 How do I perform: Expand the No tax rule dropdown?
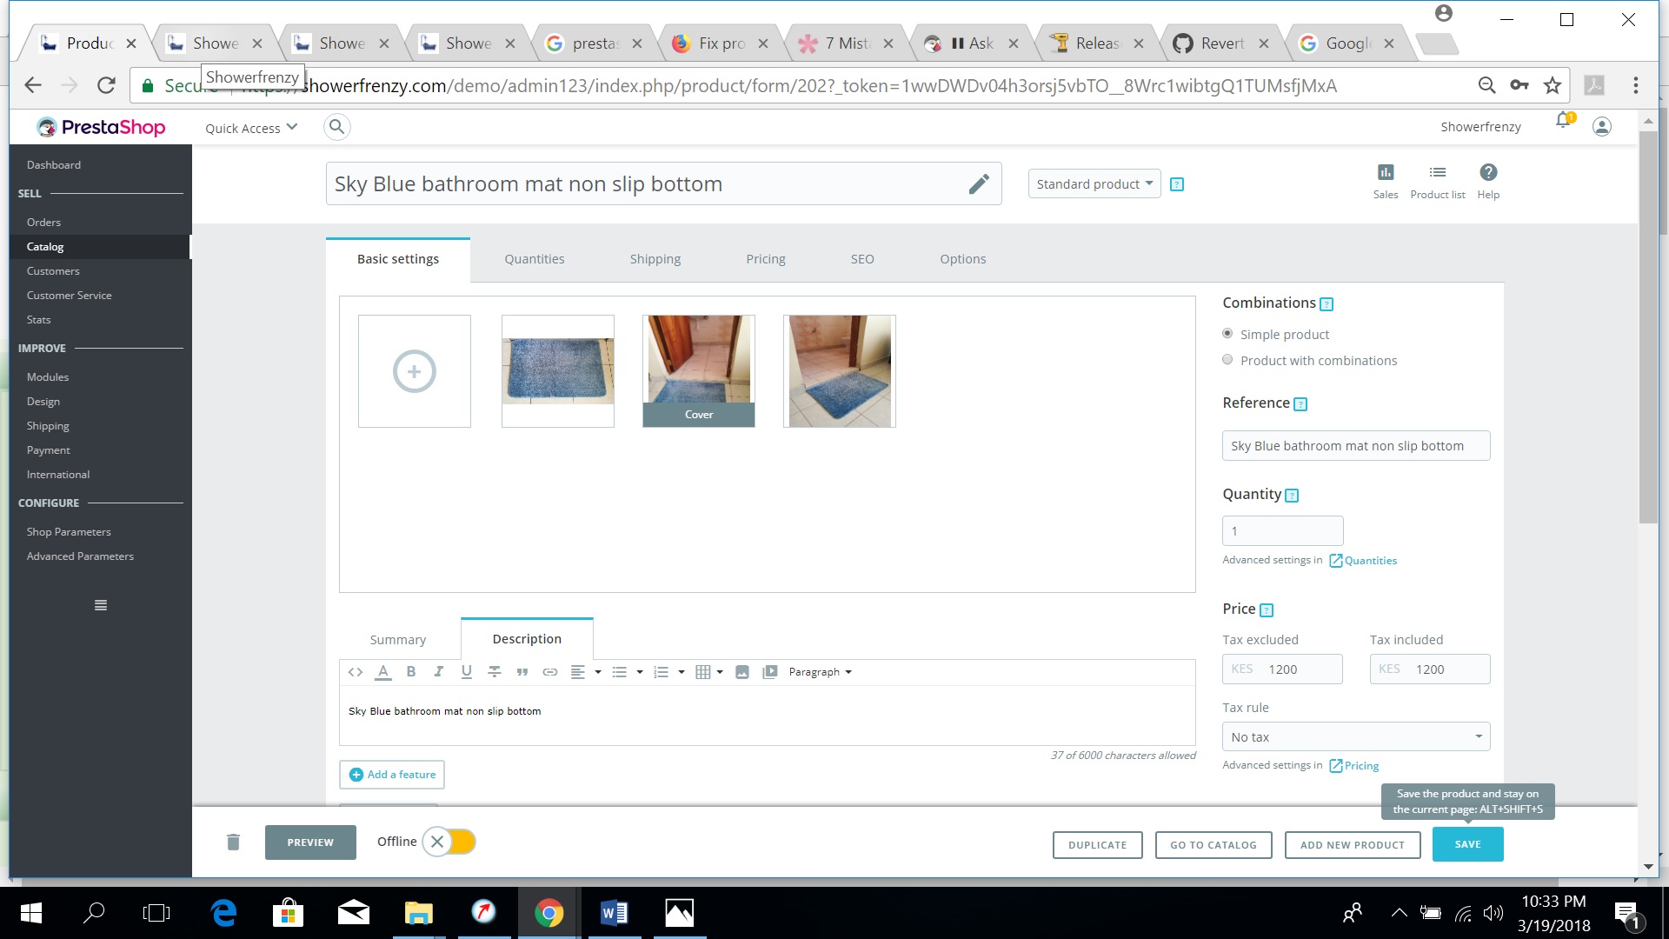pyautogui.click(x=1355, y=736)
